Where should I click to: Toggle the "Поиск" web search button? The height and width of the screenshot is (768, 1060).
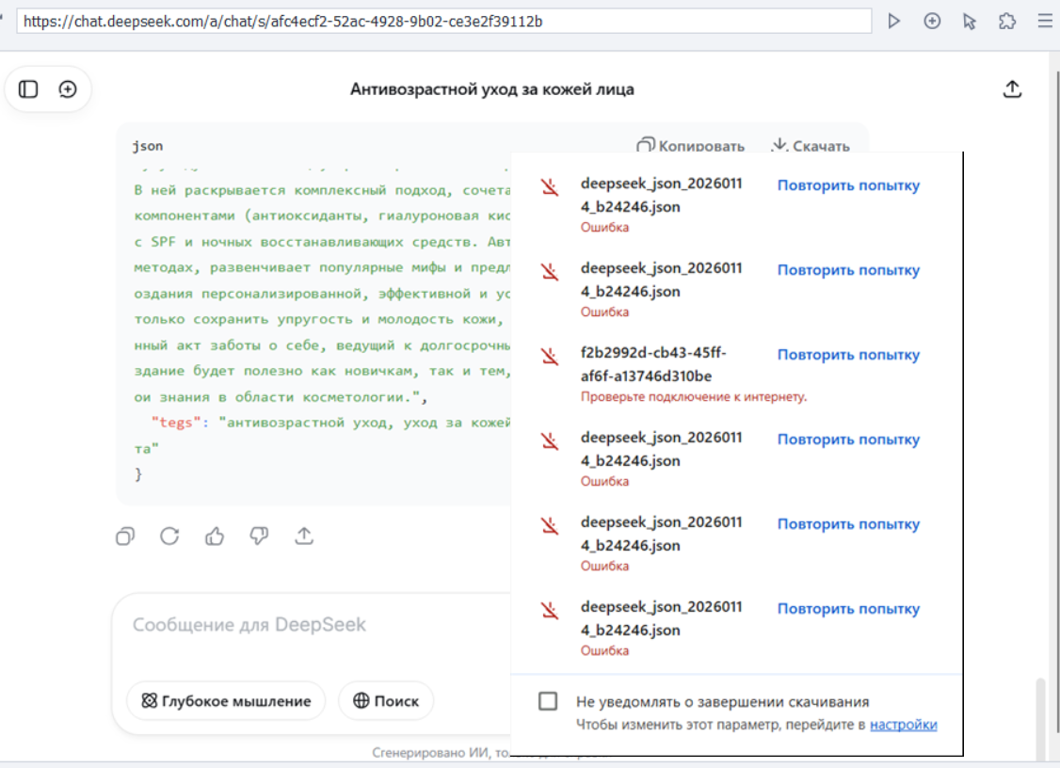[386, 701]
